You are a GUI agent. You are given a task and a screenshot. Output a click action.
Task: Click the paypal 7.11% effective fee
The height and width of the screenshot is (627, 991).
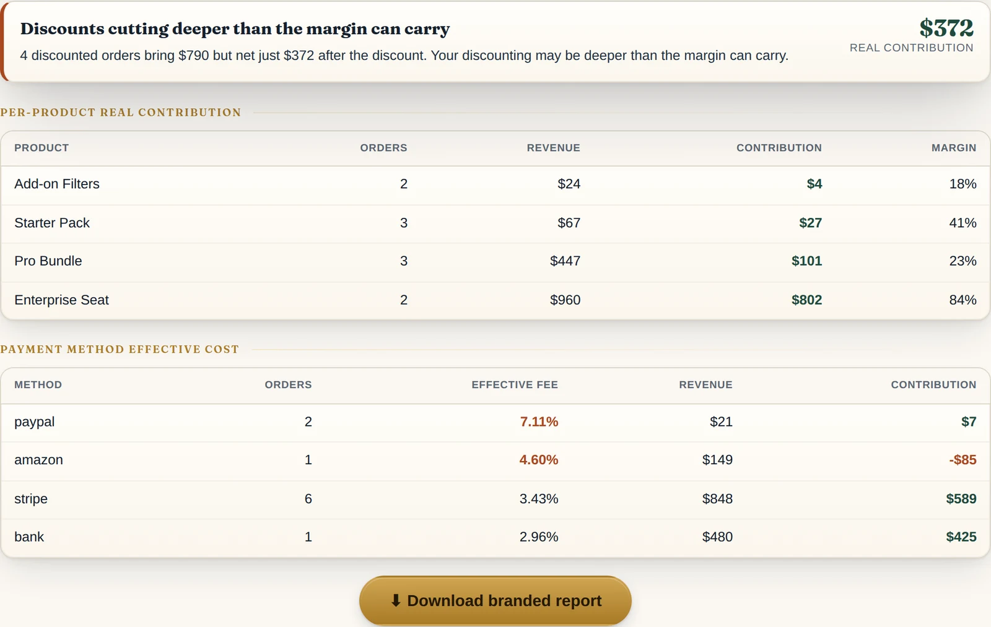pos(539,422)
